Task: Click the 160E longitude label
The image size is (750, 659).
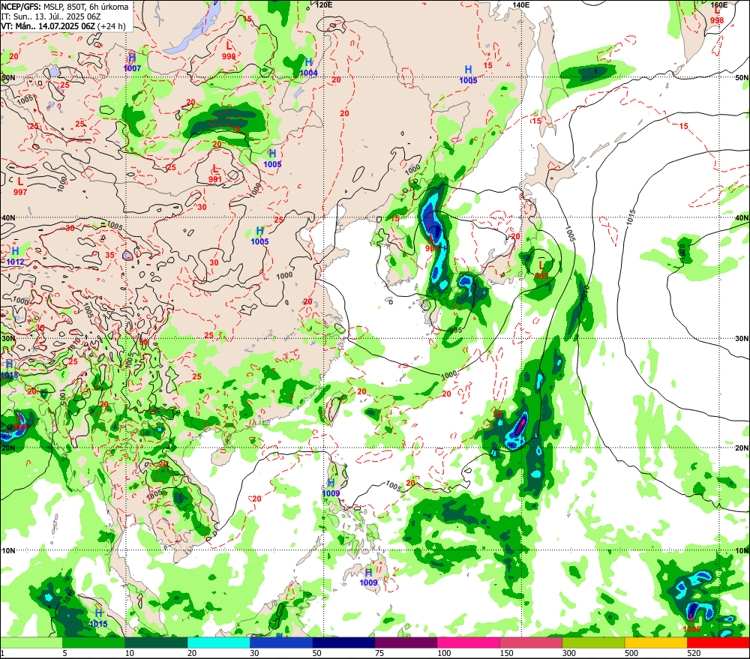Action: click(x=718, y=4)
